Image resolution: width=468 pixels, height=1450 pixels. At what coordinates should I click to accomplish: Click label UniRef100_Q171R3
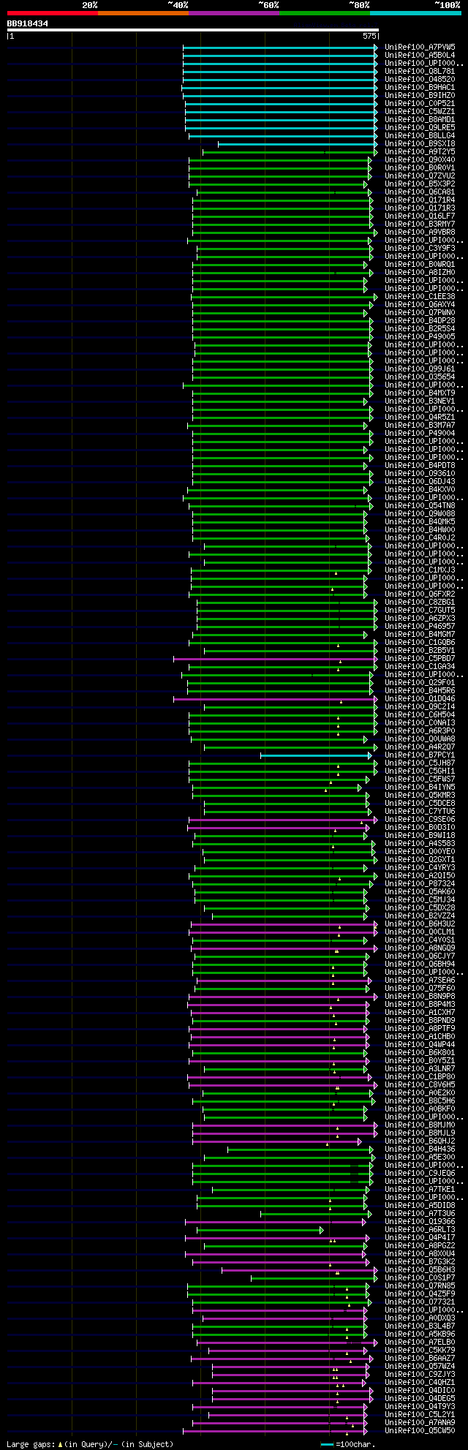[420, 208]
